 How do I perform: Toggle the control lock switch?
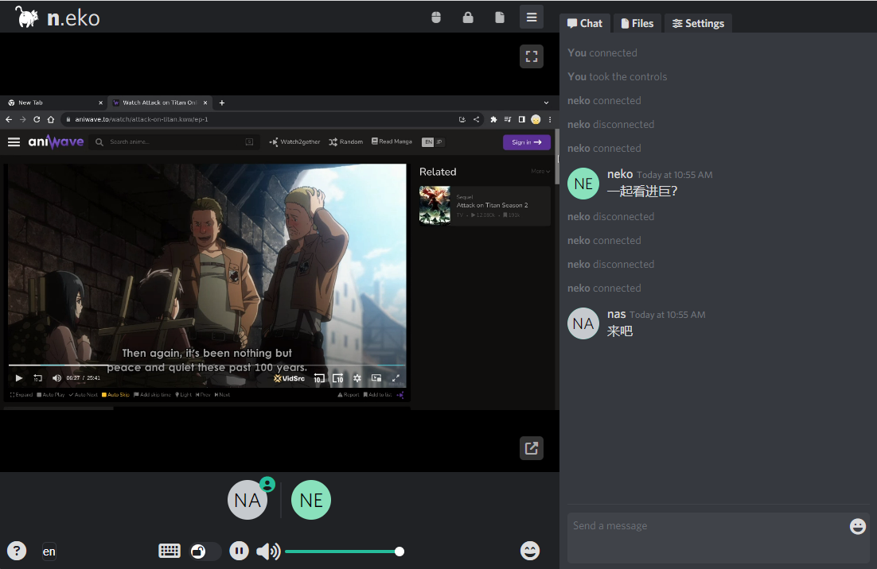pyautogui.click(x=205, y=552)
